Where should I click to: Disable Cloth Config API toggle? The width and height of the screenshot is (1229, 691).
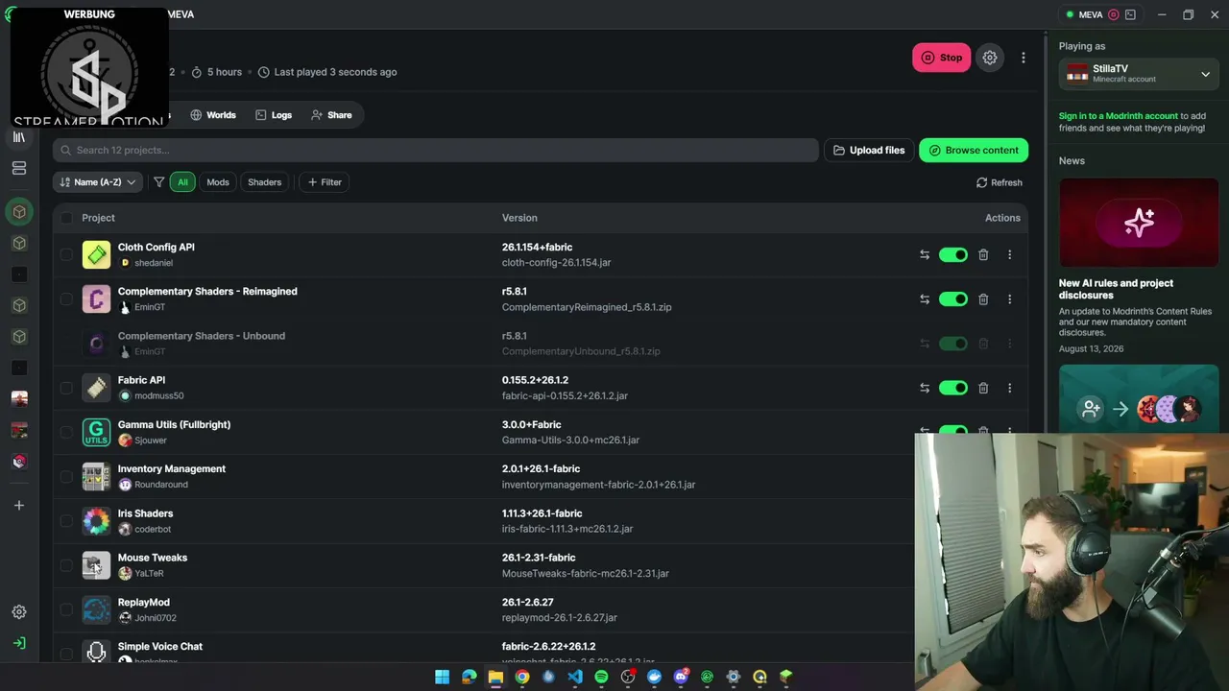pyautogui.click(x=953, y=254)
